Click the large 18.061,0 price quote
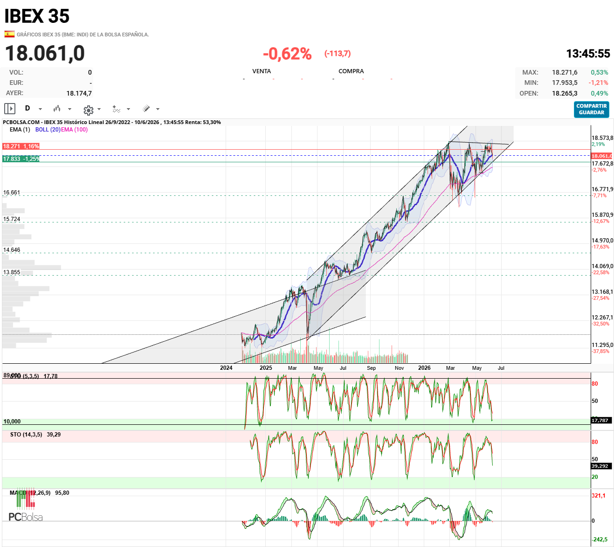The height and width of the screenshot is (547, 614). coord(45,53)
